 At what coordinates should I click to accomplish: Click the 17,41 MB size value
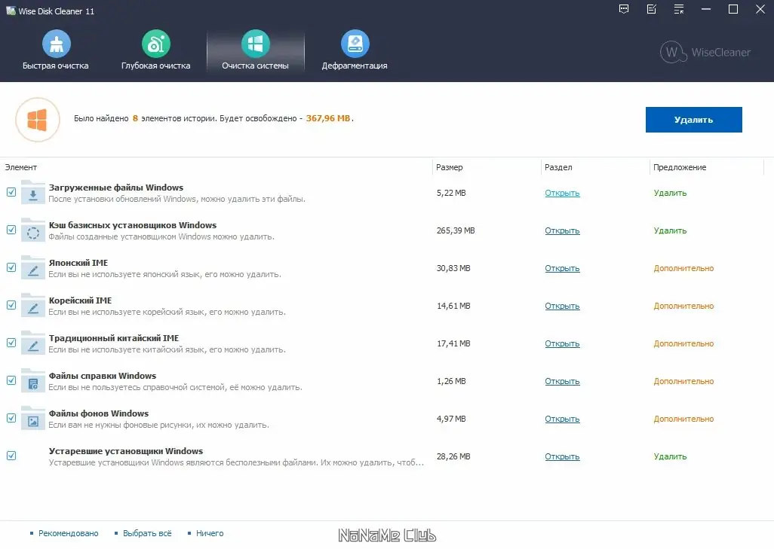pos(453,343)
